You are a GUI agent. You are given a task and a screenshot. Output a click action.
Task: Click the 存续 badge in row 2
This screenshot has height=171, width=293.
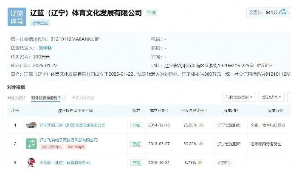pos(136,143)
